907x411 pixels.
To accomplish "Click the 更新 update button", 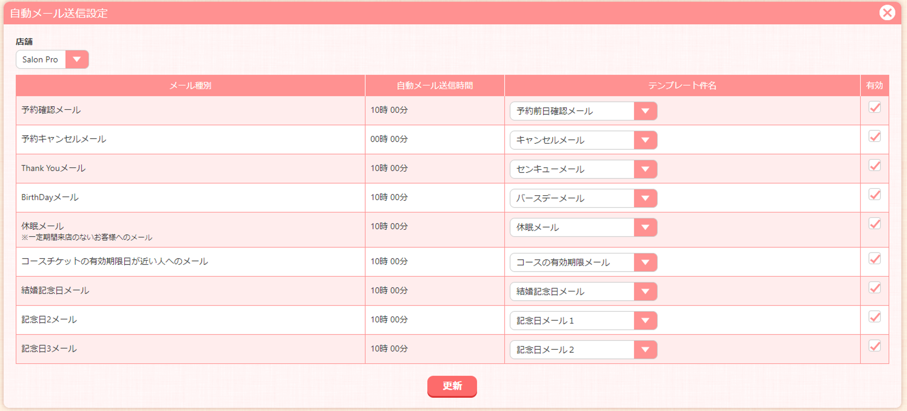I will coord(452,386).
